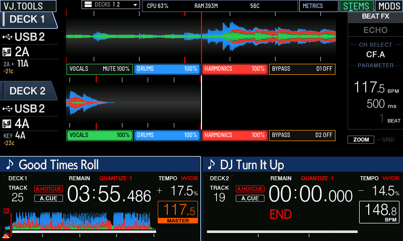Screen dimensions: 403x241
Task: Click Deck 1 key shift 2A to 11A
Action: [16, 64]
